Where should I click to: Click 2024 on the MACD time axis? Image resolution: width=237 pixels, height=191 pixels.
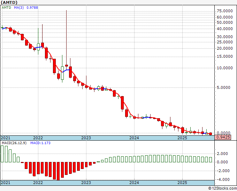pos(134,183)
